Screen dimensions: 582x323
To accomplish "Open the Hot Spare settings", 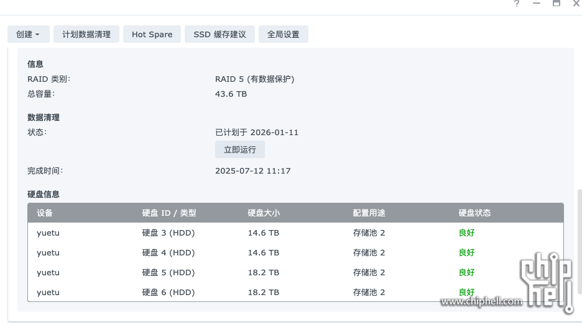I will point(152,35).
